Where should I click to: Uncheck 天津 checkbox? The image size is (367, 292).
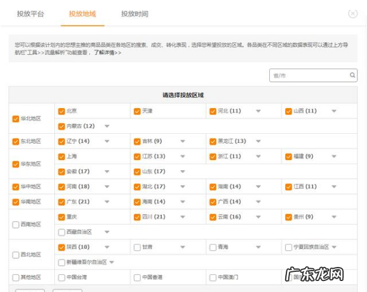coord(137,111)
